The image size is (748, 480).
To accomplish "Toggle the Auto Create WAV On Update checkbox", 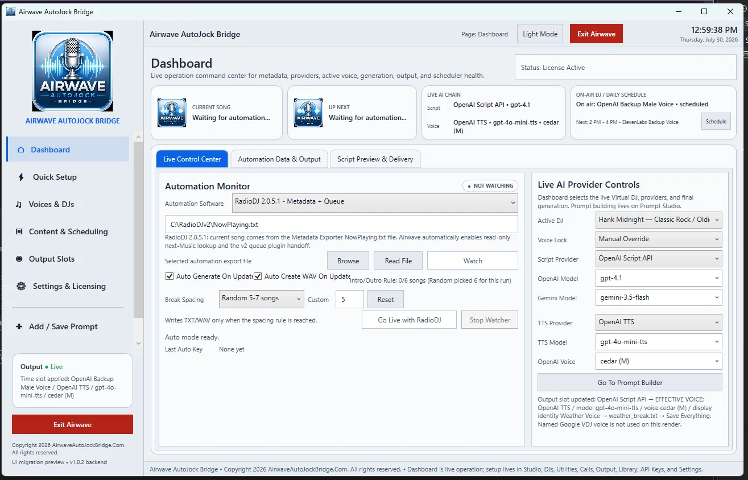I will coord(258,276).
